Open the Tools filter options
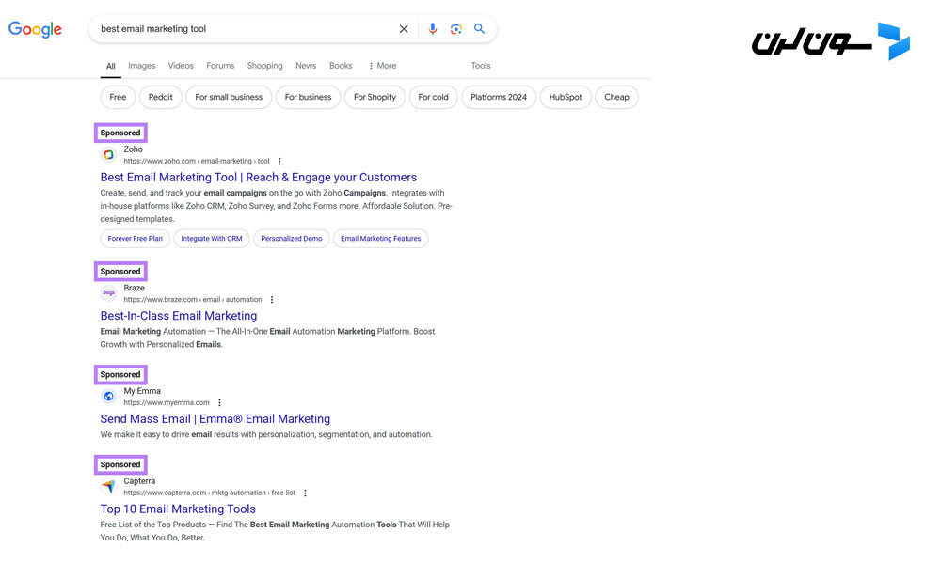The width and height of the screenshot is (941, 564). point(481,66)
